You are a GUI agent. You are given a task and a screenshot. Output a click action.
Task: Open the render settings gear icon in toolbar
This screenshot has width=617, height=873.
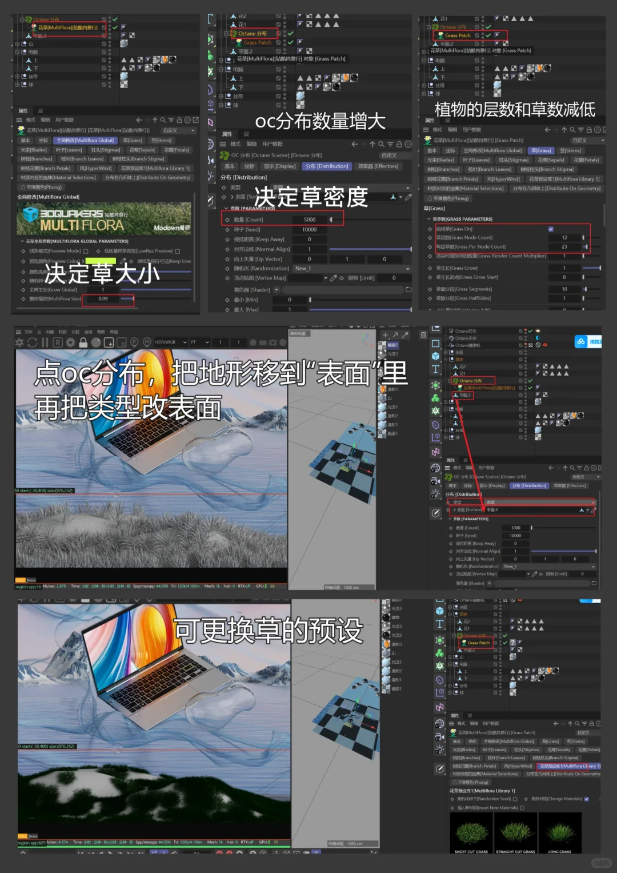pyautogui.click(x=70, y=342)
